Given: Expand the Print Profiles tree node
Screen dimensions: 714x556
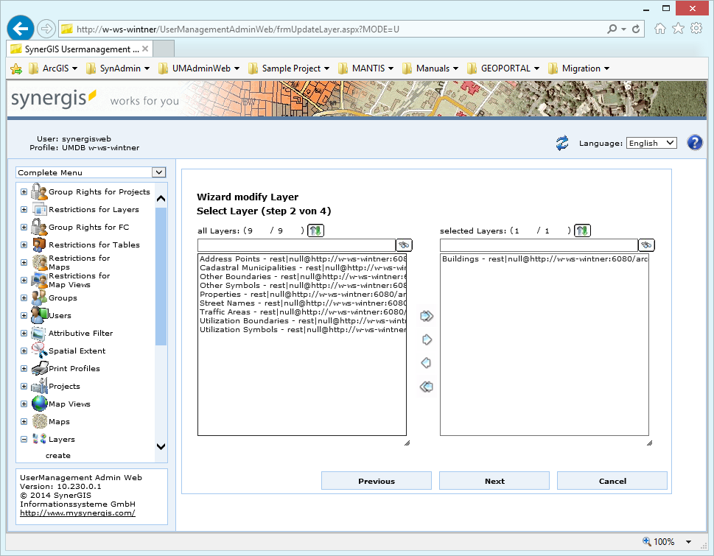Looking at the screenshot, I should pyautogui.click(x=24, y=369).
